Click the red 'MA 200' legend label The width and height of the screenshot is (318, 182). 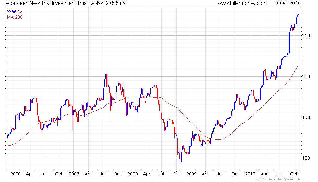(x=15, y=17)
